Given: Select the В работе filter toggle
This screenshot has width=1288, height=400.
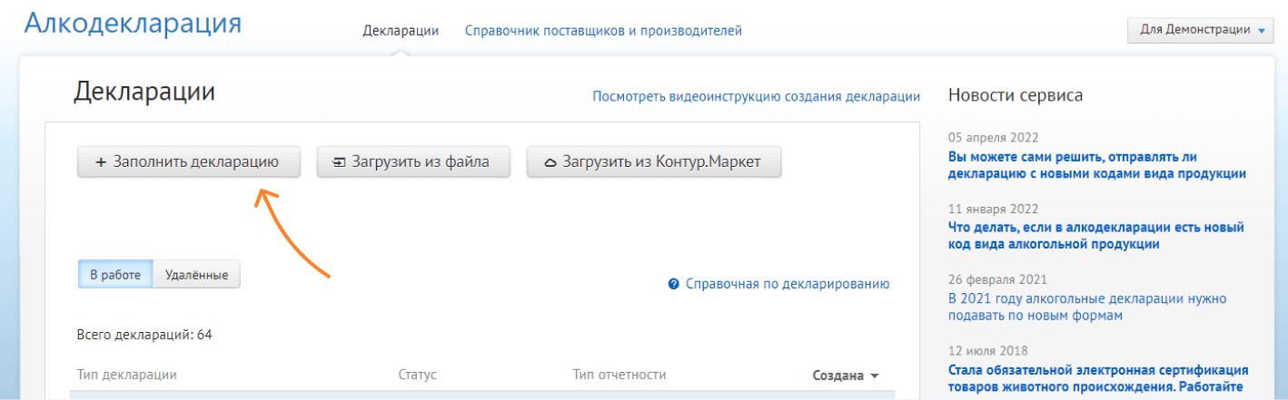Looking at the screenshot, I should (x=115, y=274).
